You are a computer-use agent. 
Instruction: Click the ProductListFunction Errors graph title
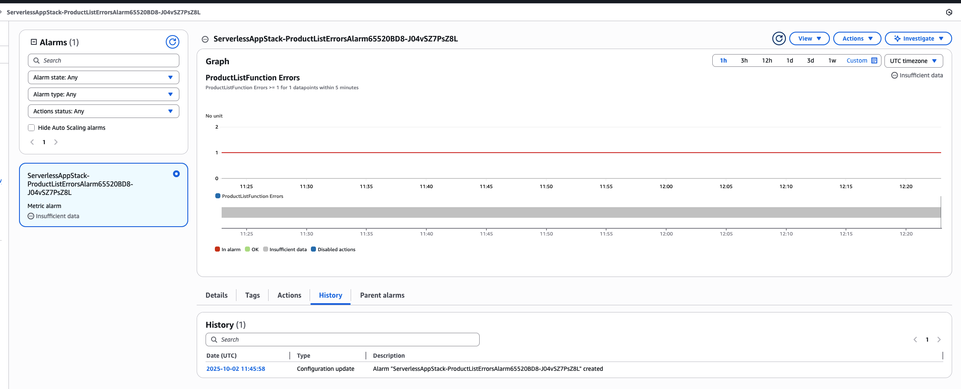(253, 77)
